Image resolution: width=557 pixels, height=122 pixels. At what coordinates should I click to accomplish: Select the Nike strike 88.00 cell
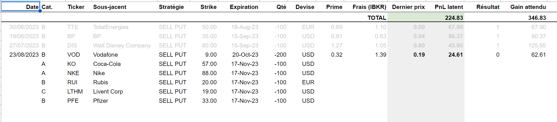pyautogui.click(x=209, y=73)
